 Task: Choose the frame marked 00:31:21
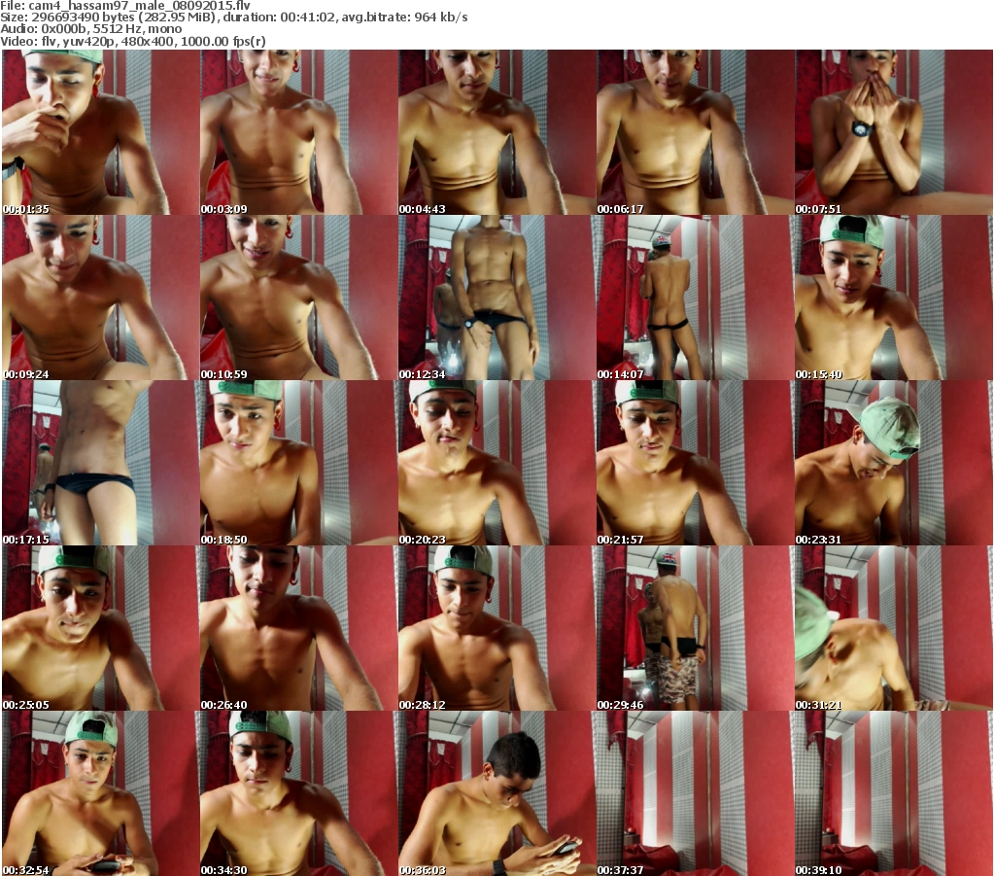[894, 628]
